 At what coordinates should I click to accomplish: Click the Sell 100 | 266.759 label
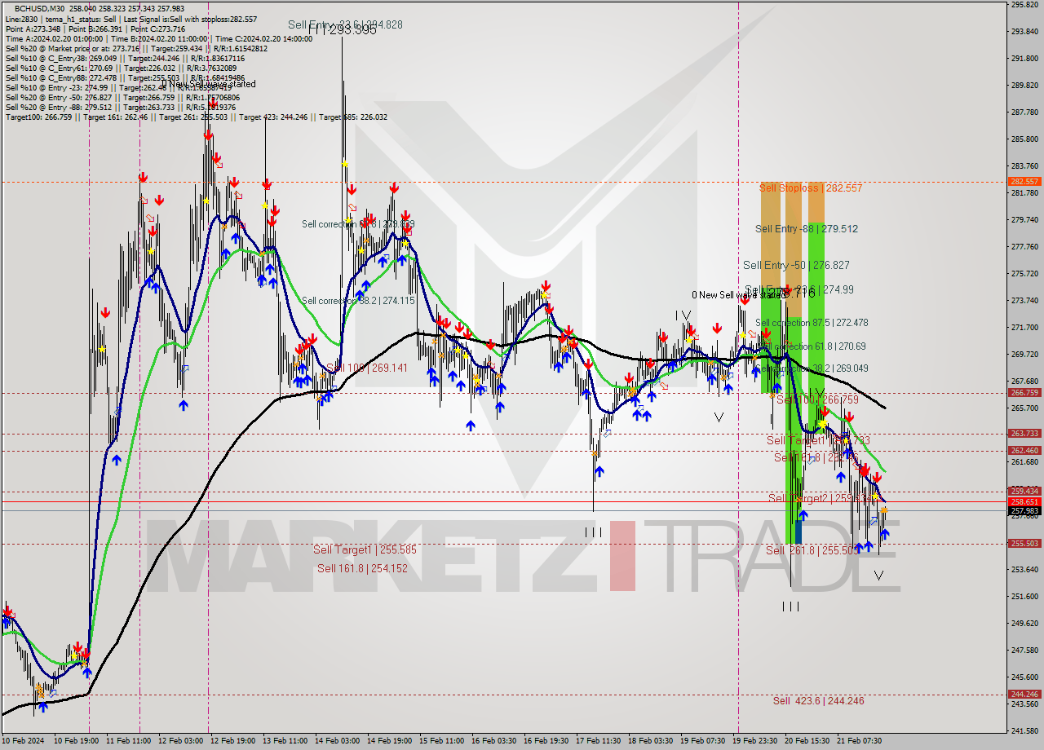[817, 400]
